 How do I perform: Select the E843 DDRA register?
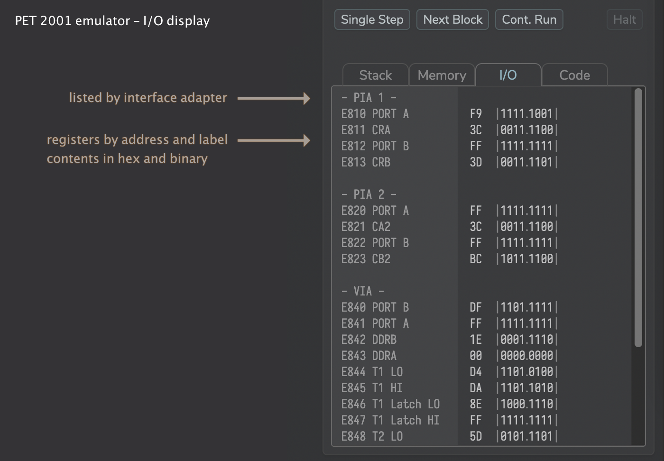482,356
